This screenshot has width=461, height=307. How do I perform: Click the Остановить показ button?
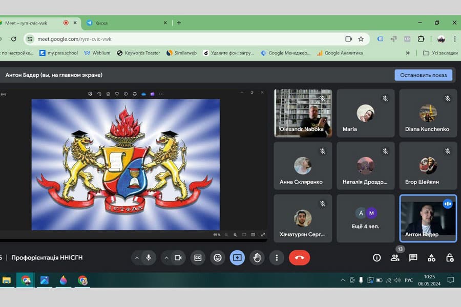(x=423, y=75)
